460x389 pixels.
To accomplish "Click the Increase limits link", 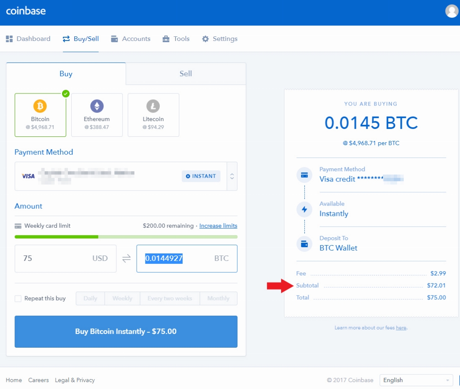I will pyautogui.click(x=218, y=226).
